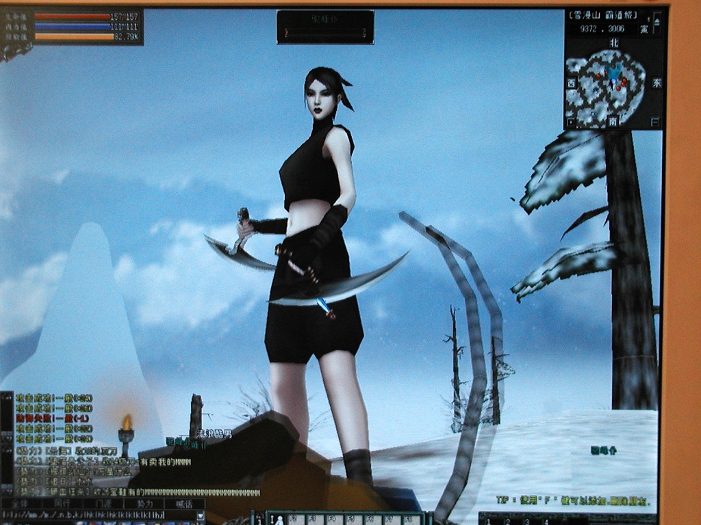Click the 喊话 (Shout) chat button
This screenshot has height=525, width=701.
184,504
